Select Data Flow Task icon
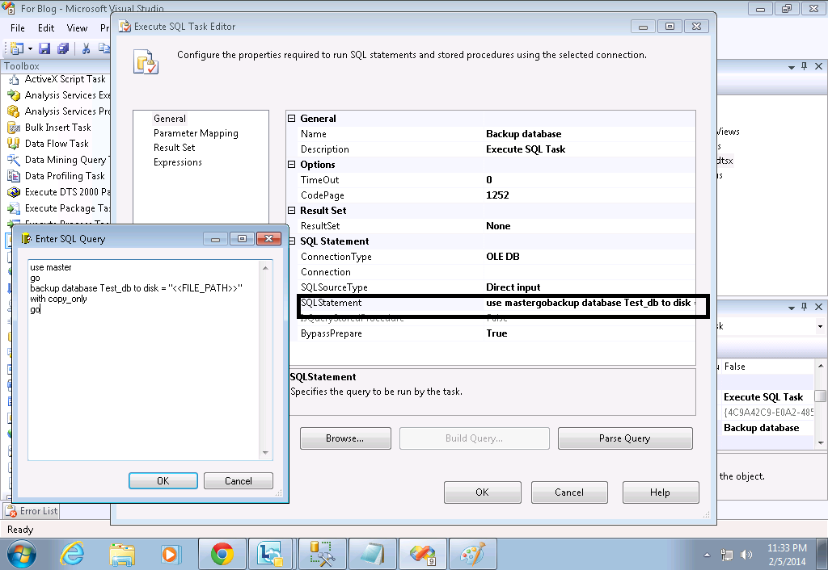 click(x=13, y=144)
